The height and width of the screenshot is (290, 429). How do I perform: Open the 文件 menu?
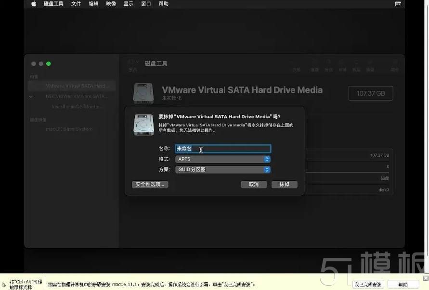(x=76, y=3)
